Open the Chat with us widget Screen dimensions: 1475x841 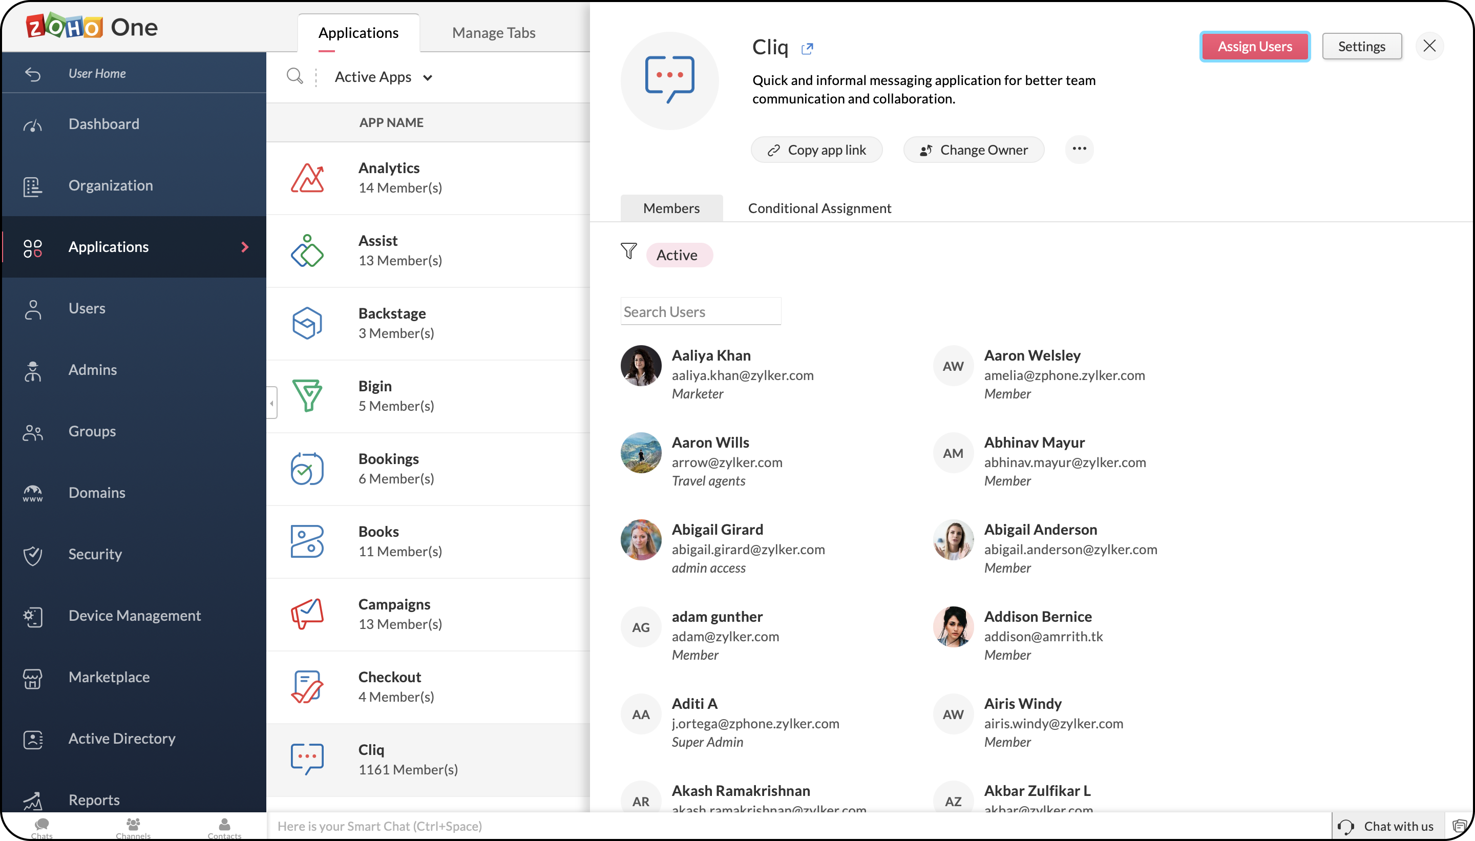coord(1388,826)
